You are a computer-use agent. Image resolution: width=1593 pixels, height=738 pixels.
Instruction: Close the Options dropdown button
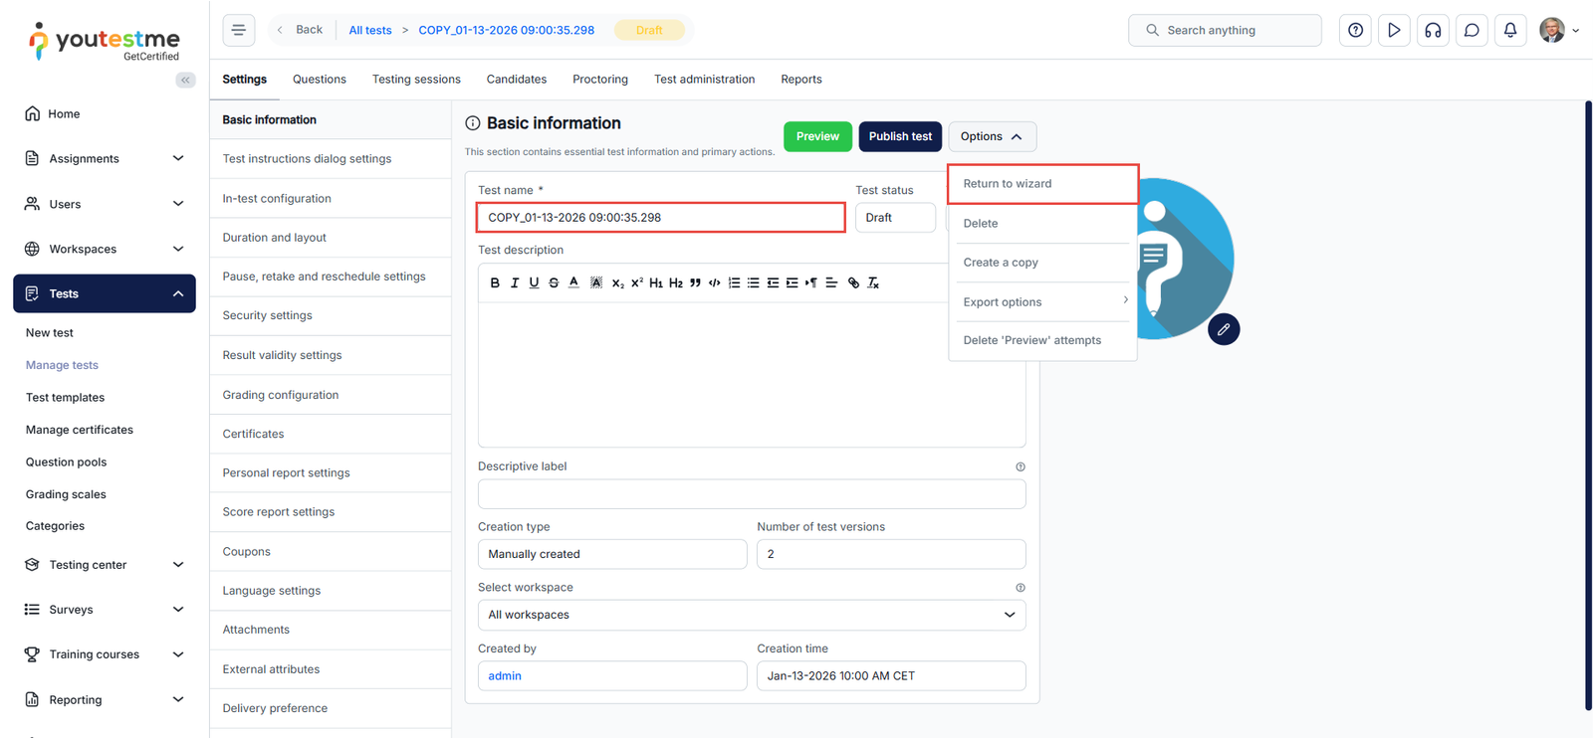tap(992, 136)
